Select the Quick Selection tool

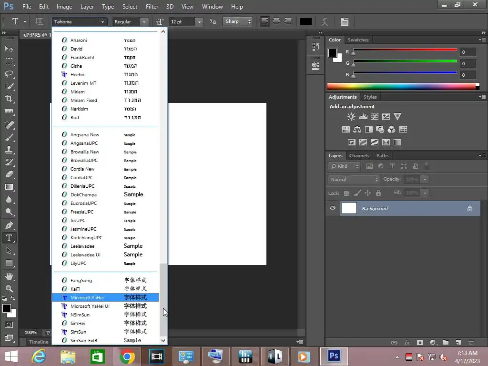[9, 86]
